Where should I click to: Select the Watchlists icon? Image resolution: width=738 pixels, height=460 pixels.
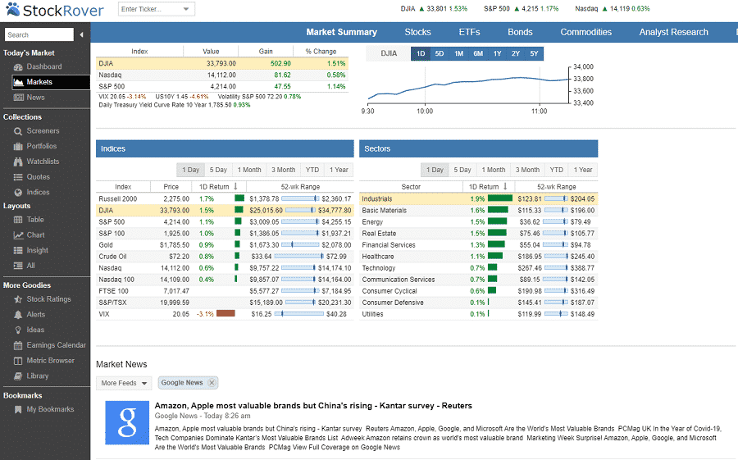coord(19,162)
